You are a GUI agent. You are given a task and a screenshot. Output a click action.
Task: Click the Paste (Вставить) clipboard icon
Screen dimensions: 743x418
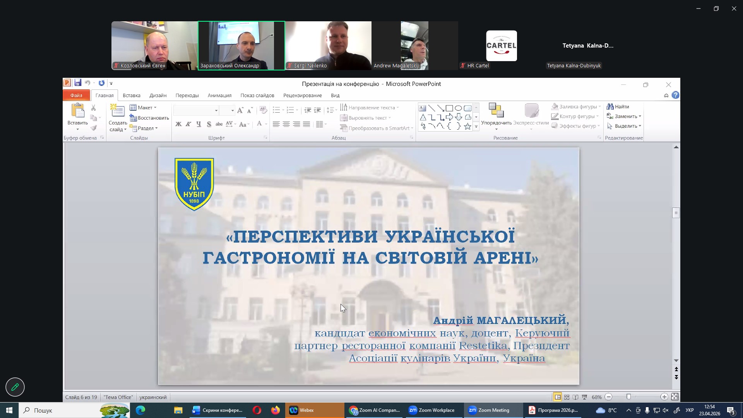click(x=77, y=111)
